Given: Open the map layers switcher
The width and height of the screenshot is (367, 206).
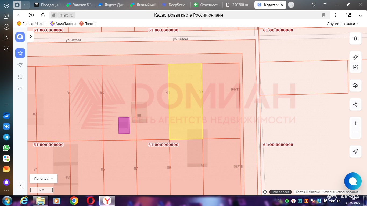Looking at the screenshot, I should point(355,38).
